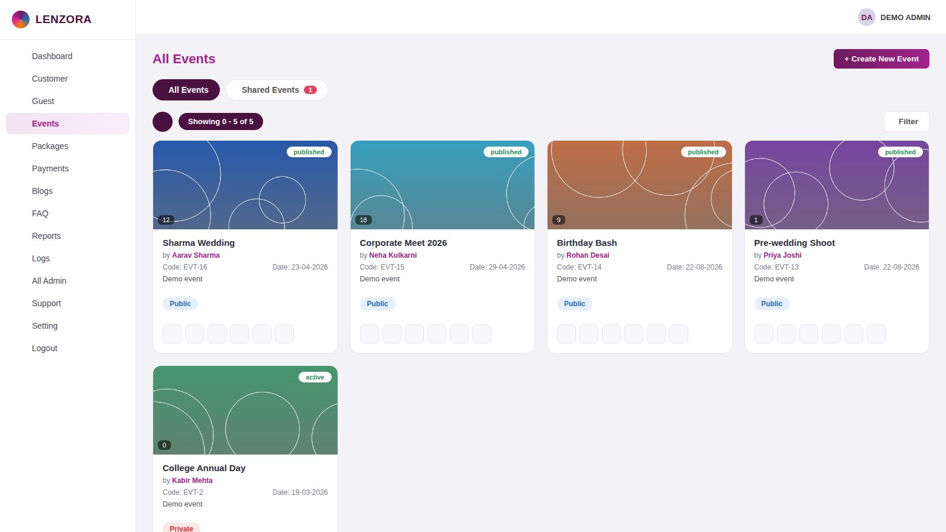
Task: Open the Sharma Wedding cover image
Action: pos(245,185)
